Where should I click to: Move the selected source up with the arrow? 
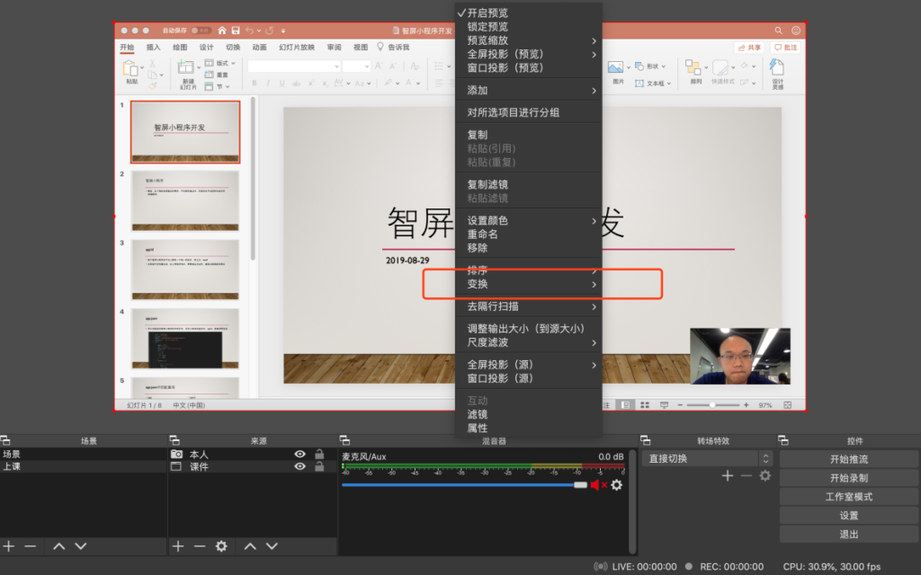(x=250, y=546)
